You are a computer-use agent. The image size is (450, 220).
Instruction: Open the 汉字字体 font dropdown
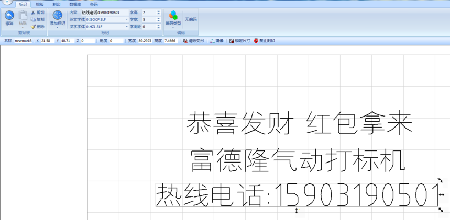127,26
